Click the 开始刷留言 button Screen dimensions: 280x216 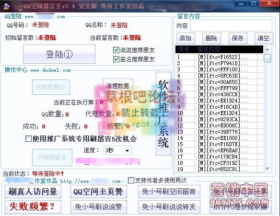click(x=52, y=158)
